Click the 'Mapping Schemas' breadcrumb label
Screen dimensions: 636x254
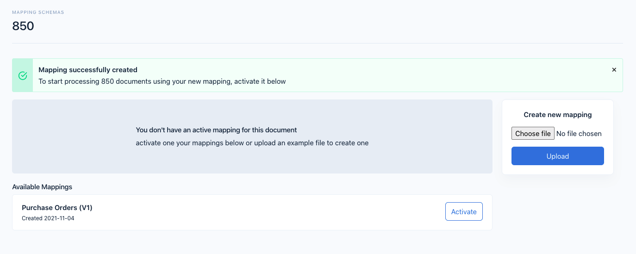(38, 12)
